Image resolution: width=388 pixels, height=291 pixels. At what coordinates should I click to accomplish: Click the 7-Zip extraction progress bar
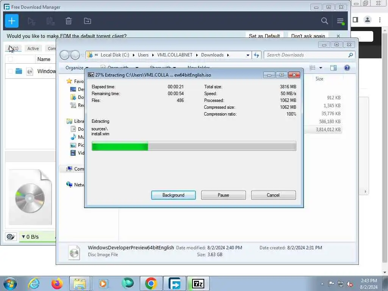[194, 146]
